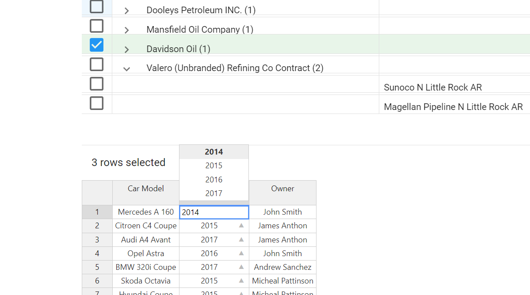Screen dimensions: 530x295
Task: Select the Car Model column header
Action: (x=146, y=193)
